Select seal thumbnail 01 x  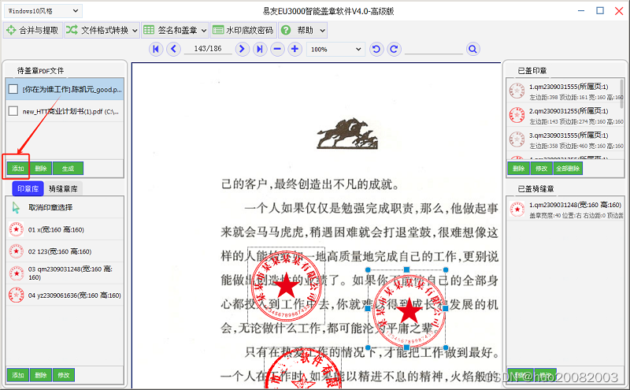[x=16, y=229]
